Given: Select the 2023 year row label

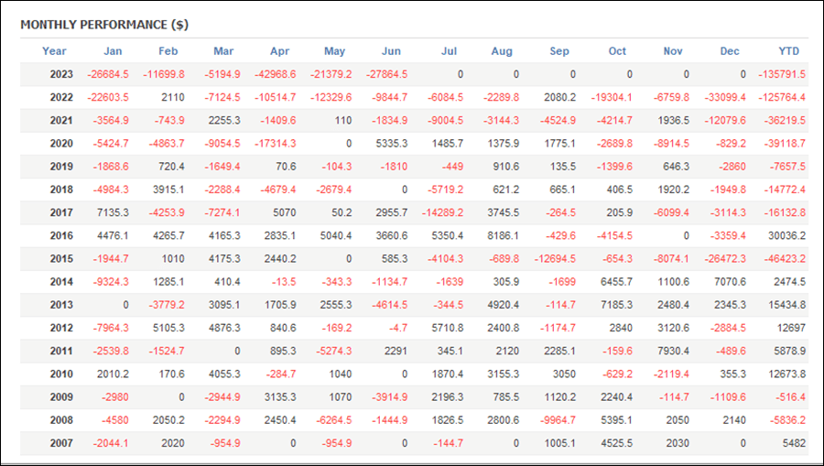Looking at the screenshot, I should pos(61,74).
